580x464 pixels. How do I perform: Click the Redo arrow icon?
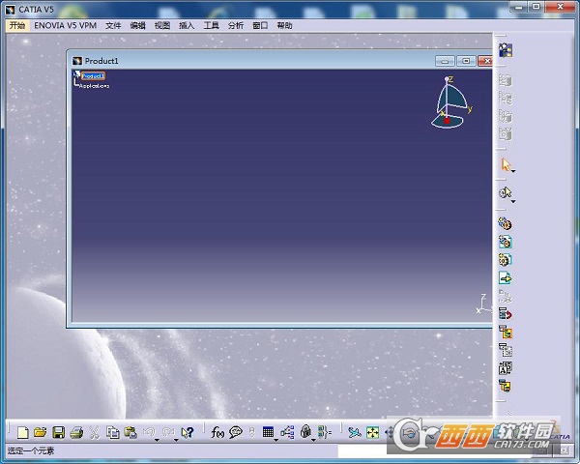pyautogui.click(x=168, y=431)
